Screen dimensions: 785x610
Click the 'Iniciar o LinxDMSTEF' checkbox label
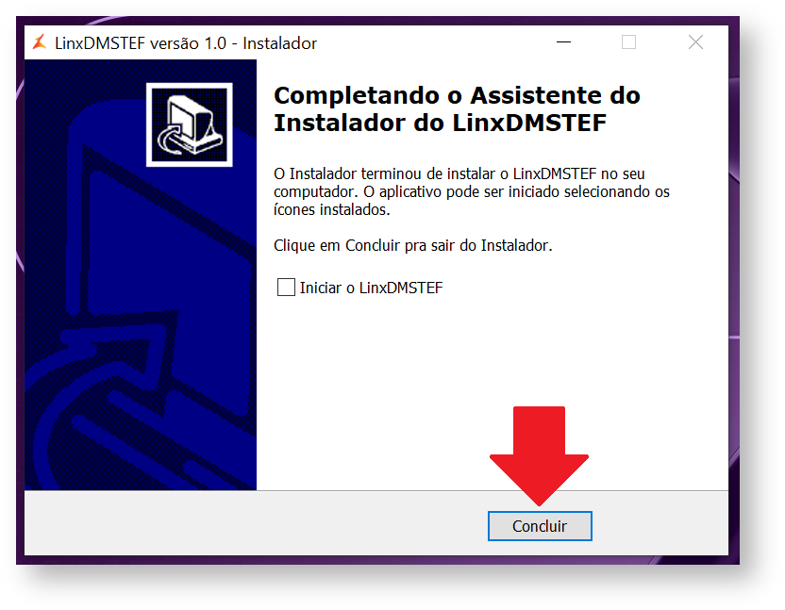pyautogui.click(x=371, y=288)
